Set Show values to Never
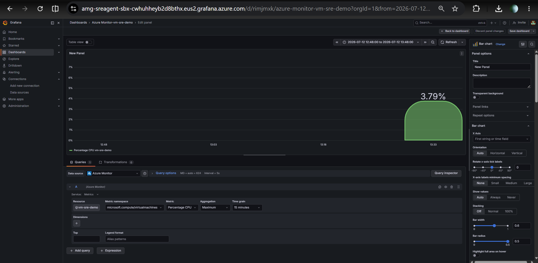The width and height of the screenshot is (538, 263). tap(511, 198)
